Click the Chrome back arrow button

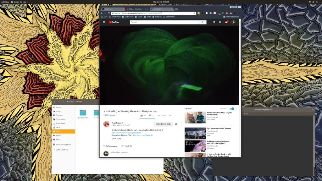coord(102,13)
